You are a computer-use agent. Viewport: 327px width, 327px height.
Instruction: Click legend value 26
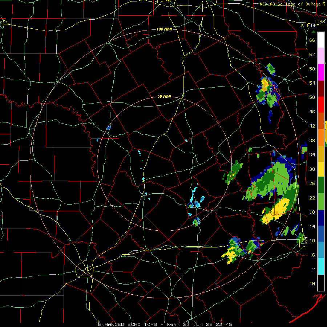click(312, 183)
